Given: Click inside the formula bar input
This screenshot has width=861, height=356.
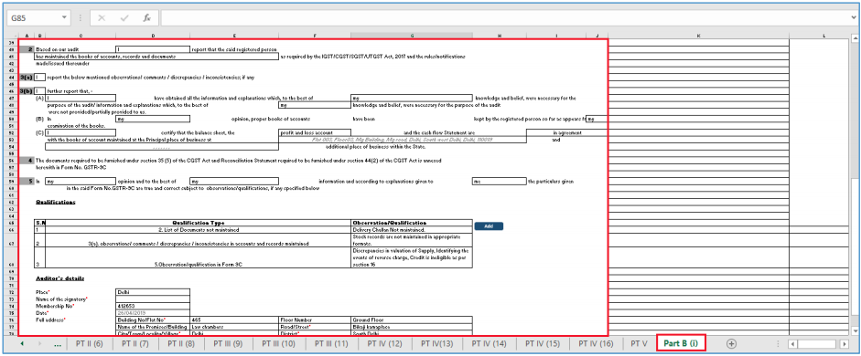Looking at the screenshot, I should pos(503,18).
